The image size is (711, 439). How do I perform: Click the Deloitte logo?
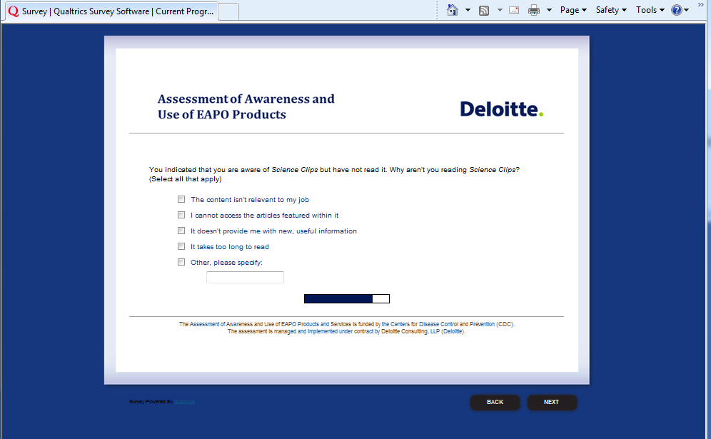pyautogui.click(x=502, y=109)
